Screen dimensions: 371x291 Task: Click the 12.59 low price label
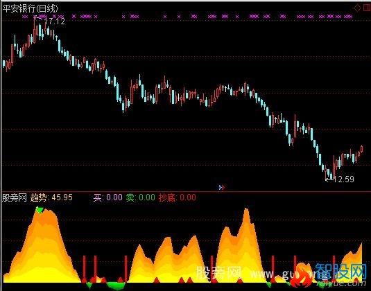coord(344,179)
